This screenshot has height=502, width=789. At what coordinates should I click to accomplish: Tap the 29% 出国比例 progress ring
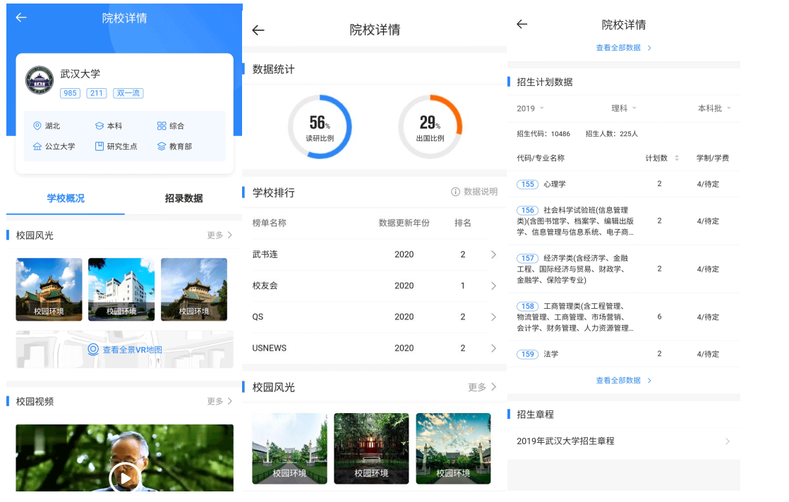[x=430, y=127]
